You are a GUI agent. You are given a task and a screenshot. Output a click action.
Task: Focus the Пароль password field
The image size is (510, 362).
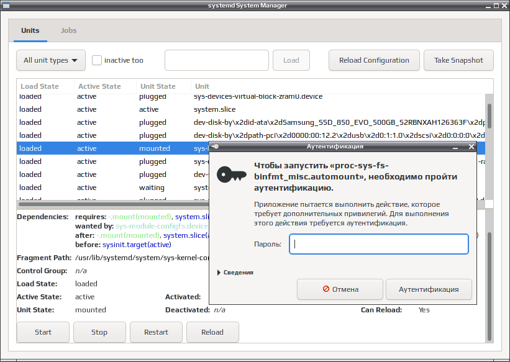pos(378,244)
